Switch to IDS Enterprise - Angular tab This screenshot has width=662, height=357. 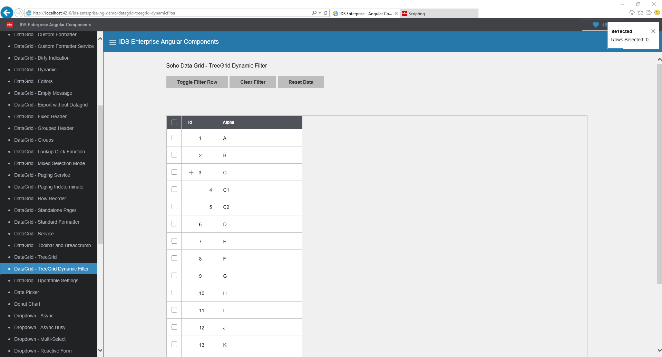coord(365,13)
